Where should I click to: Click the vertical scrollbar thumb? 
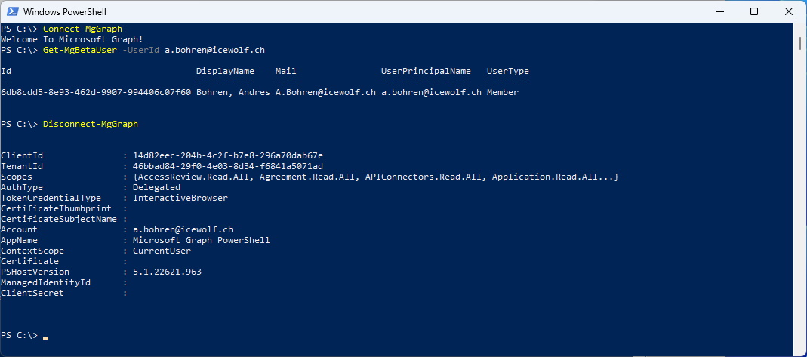(x=800, y=42)
